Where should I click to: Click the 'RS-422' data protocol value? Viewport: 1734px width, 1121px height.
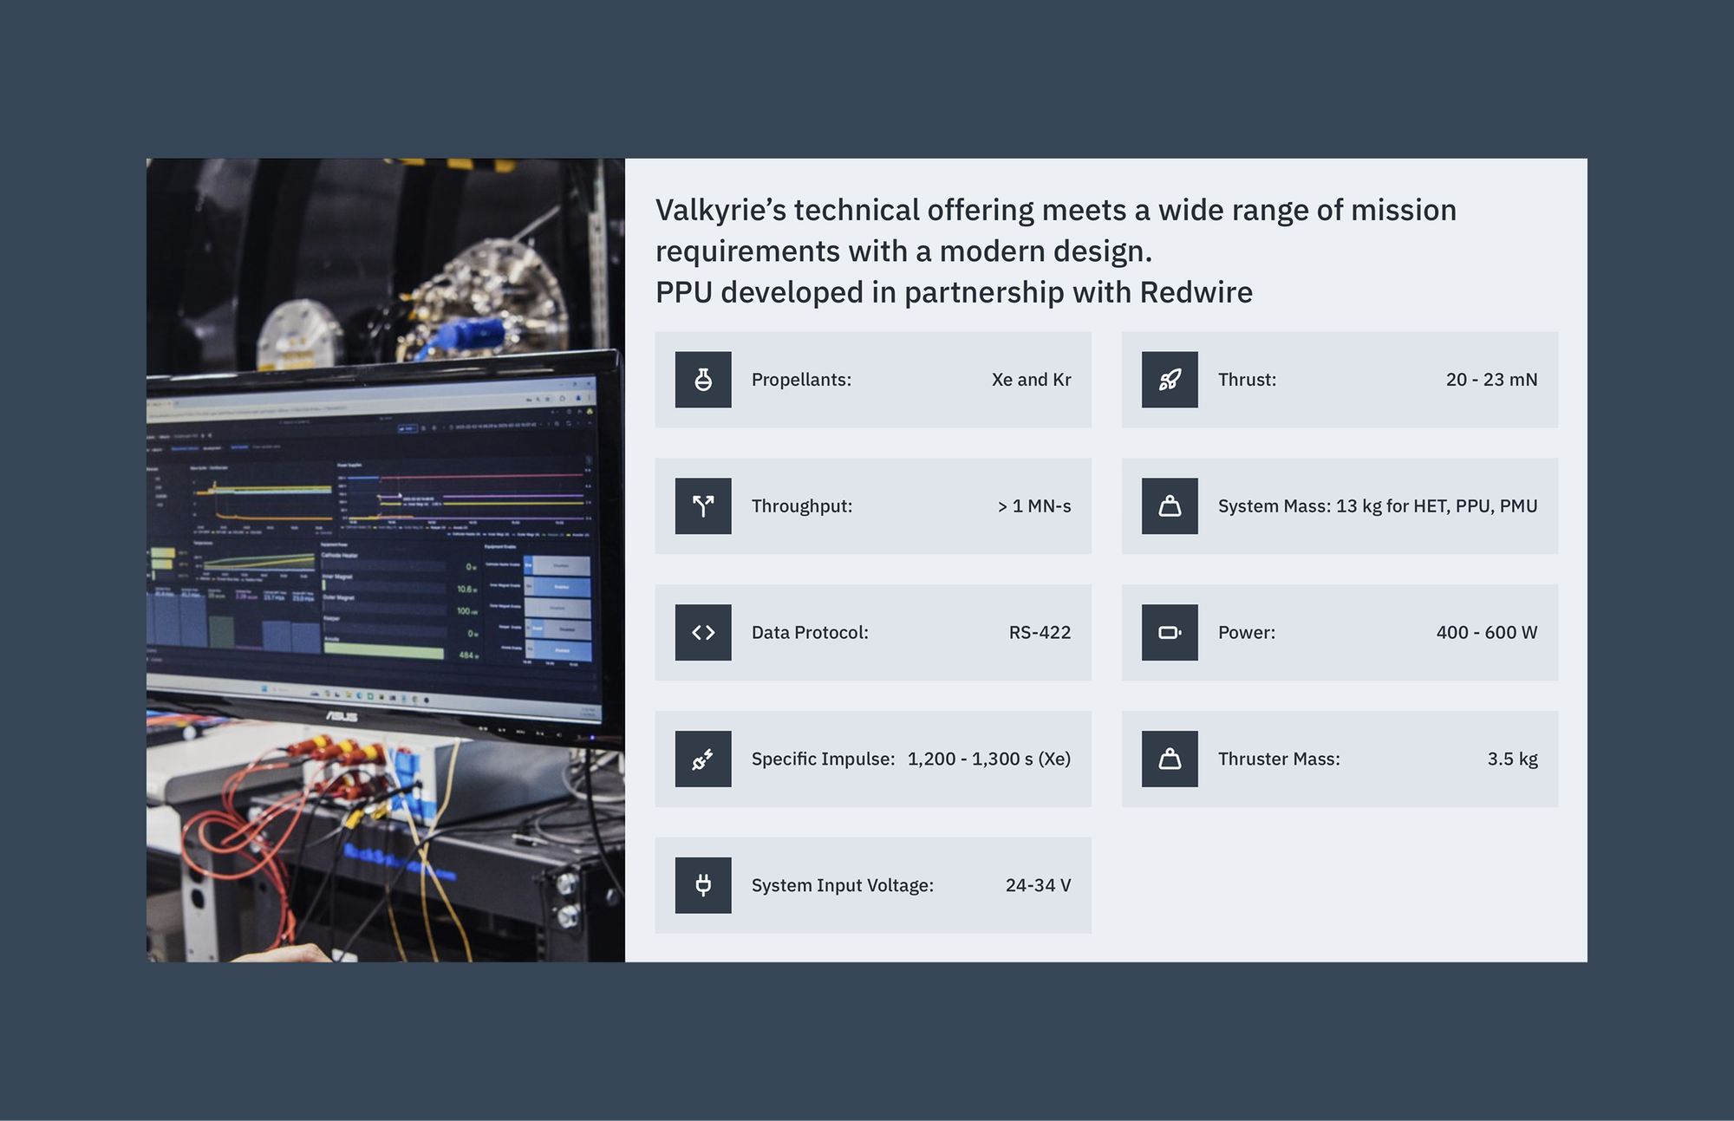(x=1040, y=633)
